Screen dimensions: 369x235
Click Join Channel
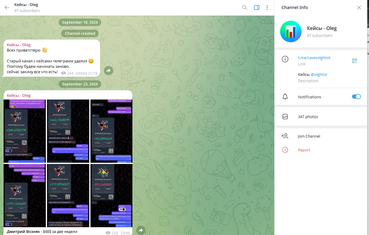(309, 136)
